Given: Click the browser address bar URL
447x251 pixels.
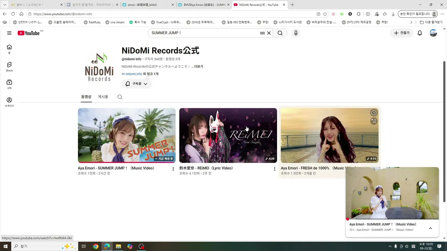Looking at the screenshot, I should 63,14.
